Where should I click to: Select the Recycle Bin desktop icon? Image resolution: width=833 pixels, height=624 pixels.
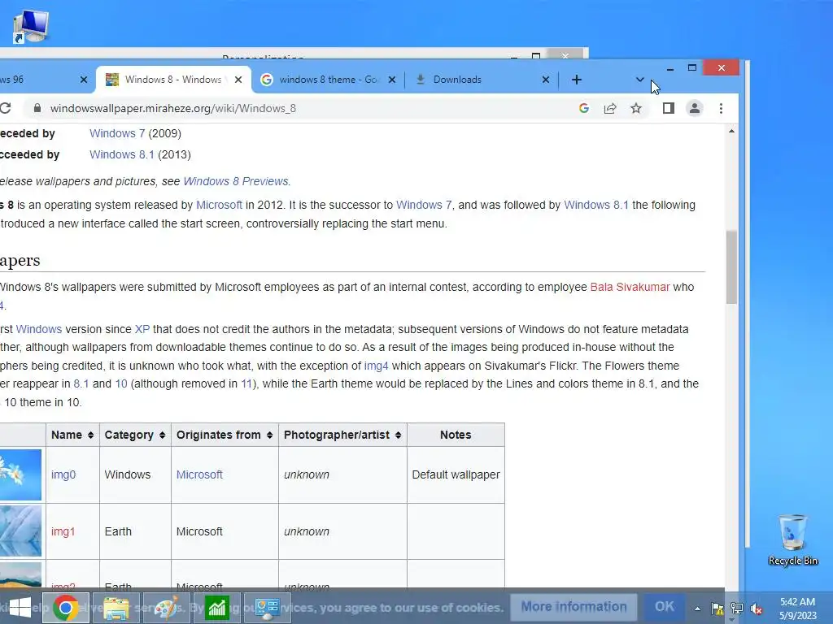[792, 540]
